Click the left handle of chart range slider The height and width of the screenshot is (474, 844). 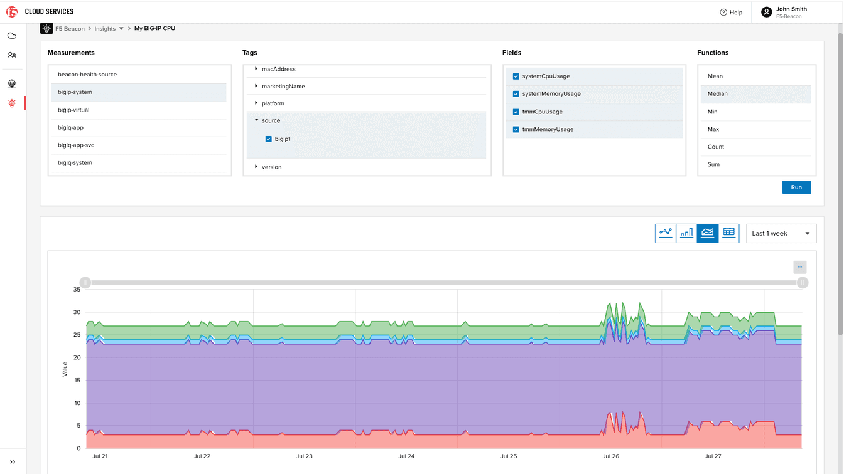tap(85, 283)
